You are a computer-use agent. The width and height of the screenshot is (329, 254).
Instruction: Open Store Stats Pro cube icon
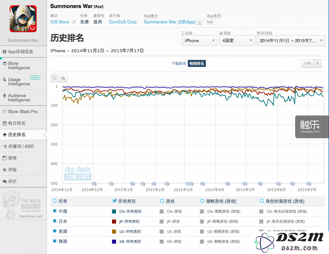pyautogui.click(x=4, y=112)
